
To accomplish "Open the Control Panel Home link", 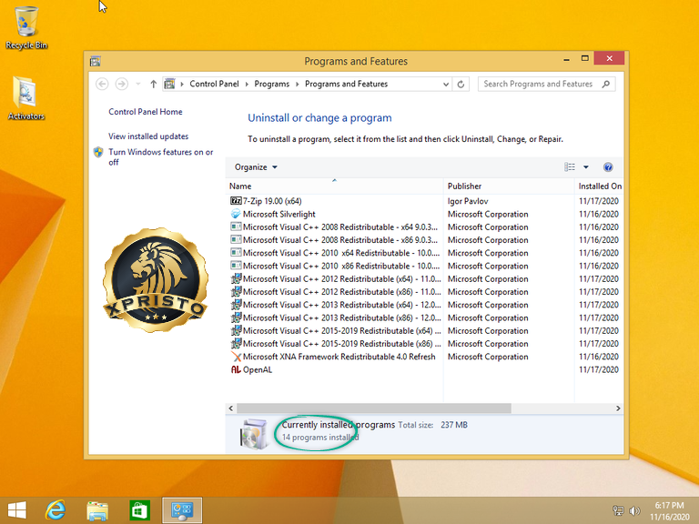I will tap(146, 112).
